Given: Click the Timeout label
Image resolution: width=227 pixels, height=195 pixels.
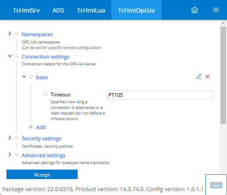Looking at the screenshot, I should point(60,95).
